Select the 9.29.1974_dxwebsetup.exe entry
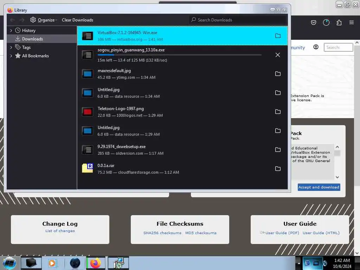 click(182, 150)
